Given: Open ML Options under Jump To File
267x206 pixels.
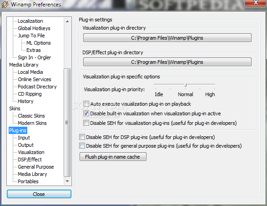Looking at the screenshot, I should (39, 43).
